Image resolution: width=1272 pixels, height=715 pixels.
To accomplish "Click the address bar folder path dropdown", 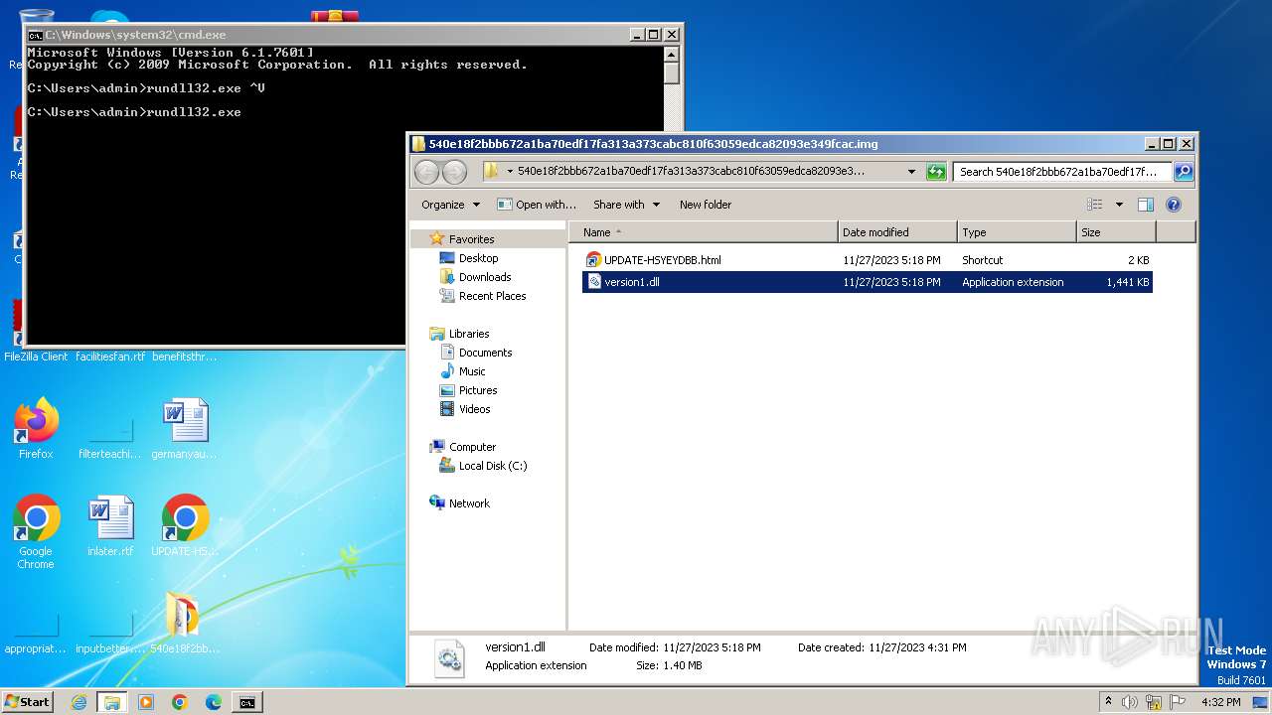I will [510, 172].
